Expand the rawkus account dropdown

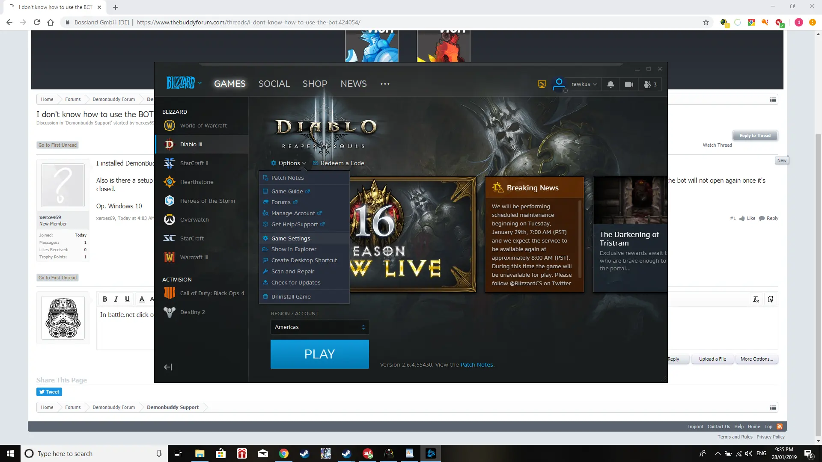click(x=584, y=84)
